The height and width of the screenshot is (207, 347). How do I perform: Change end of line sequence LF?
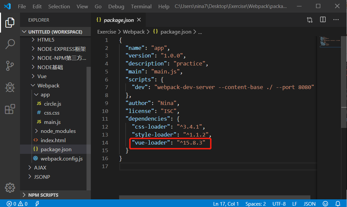click(x=294, y=204)
